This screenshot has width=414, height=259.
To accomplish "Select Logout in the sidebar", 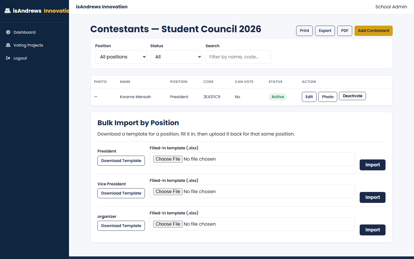I will (20, 58).
